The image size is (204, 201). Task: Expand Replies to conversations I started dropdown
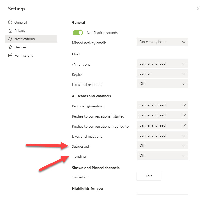pyautogui.click(x=162, y=115)
